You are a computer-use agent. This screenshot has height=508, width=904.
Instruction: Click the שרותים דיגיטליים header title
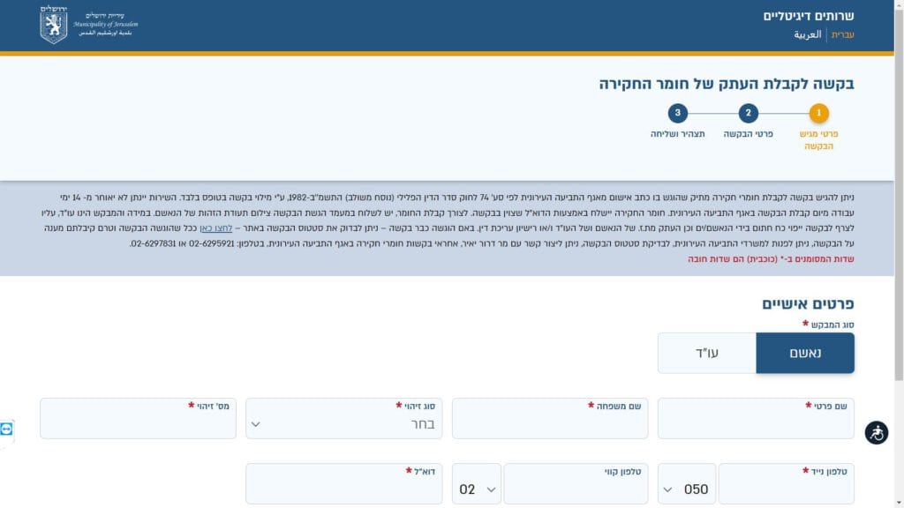tap(809, 16)
